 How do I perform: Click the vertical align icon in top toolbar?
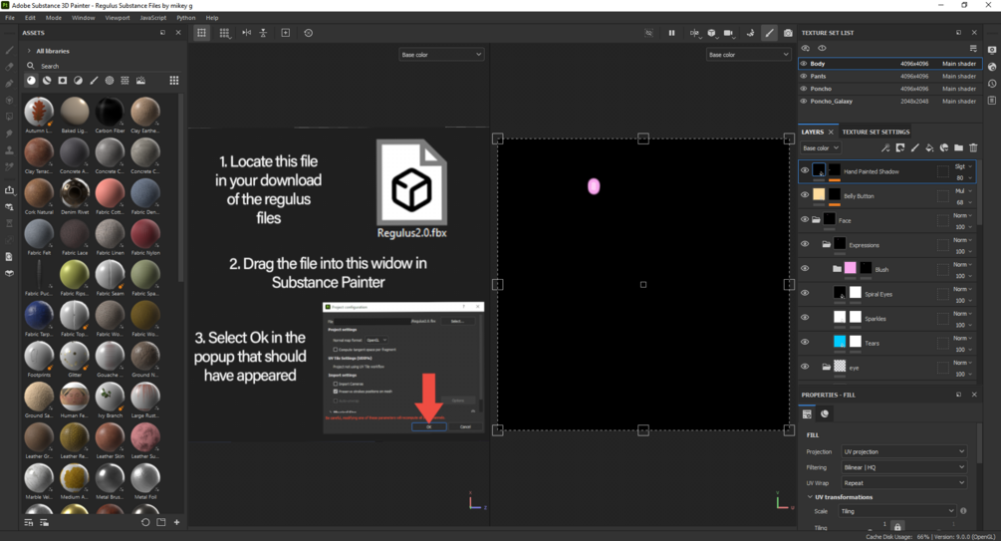click(263, 33)
